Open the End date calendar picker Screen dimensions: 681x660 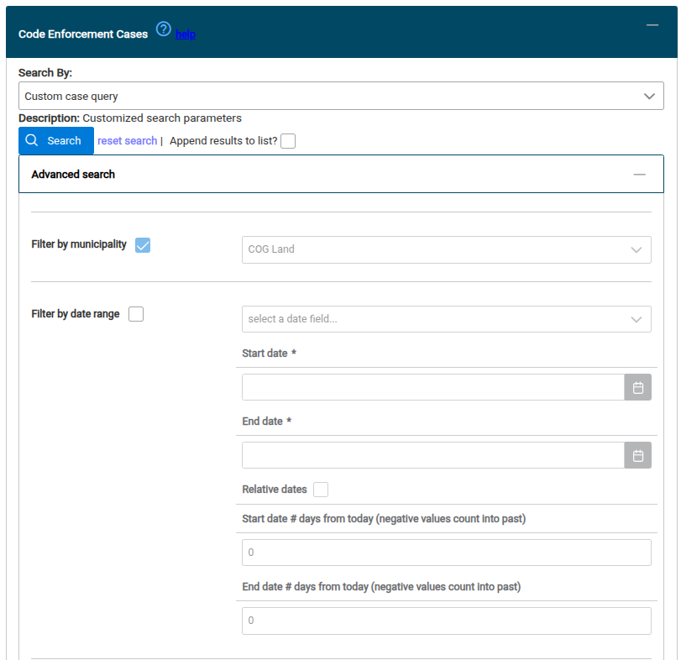point(637,455)
